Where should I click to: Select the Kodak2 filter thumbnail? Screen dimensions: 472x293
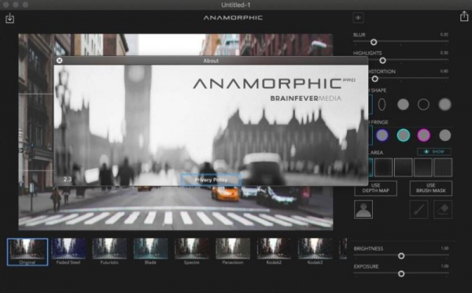(274, 251)
